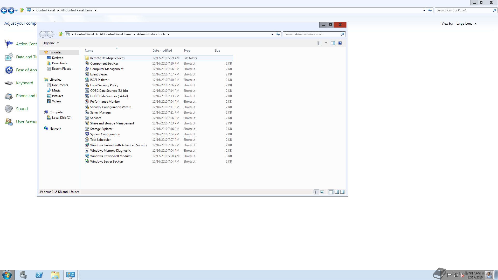Image resolution: width=498 pixels, height=280 pixels.
Task: Expand the Control Panel address bar dropdown
Action: point(424,10)
